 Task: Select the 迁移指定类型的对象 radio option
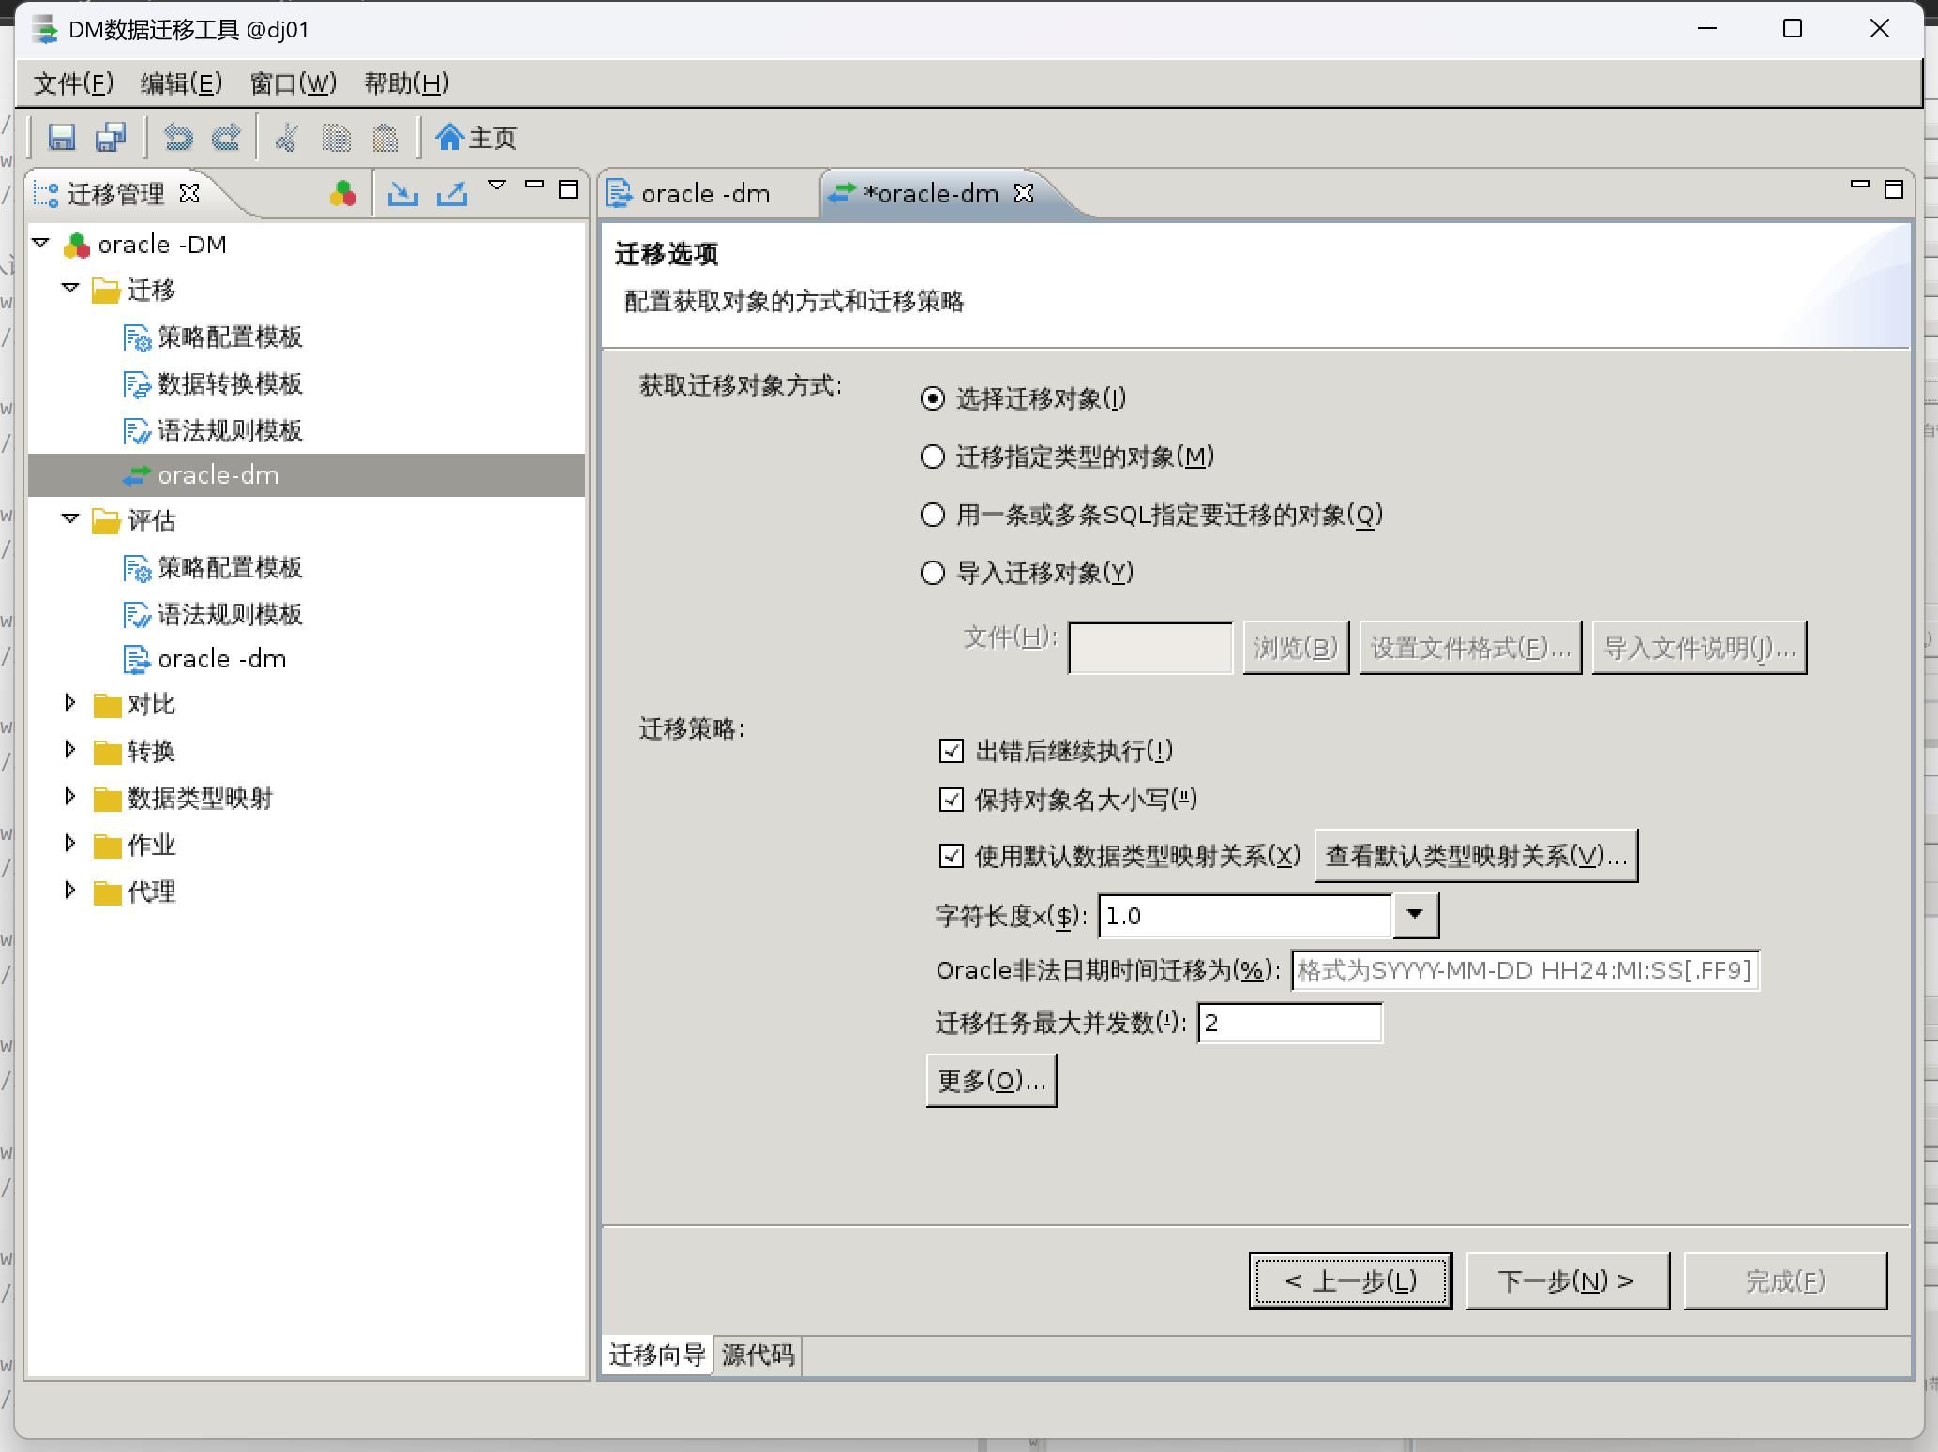(x=933, y=457)
